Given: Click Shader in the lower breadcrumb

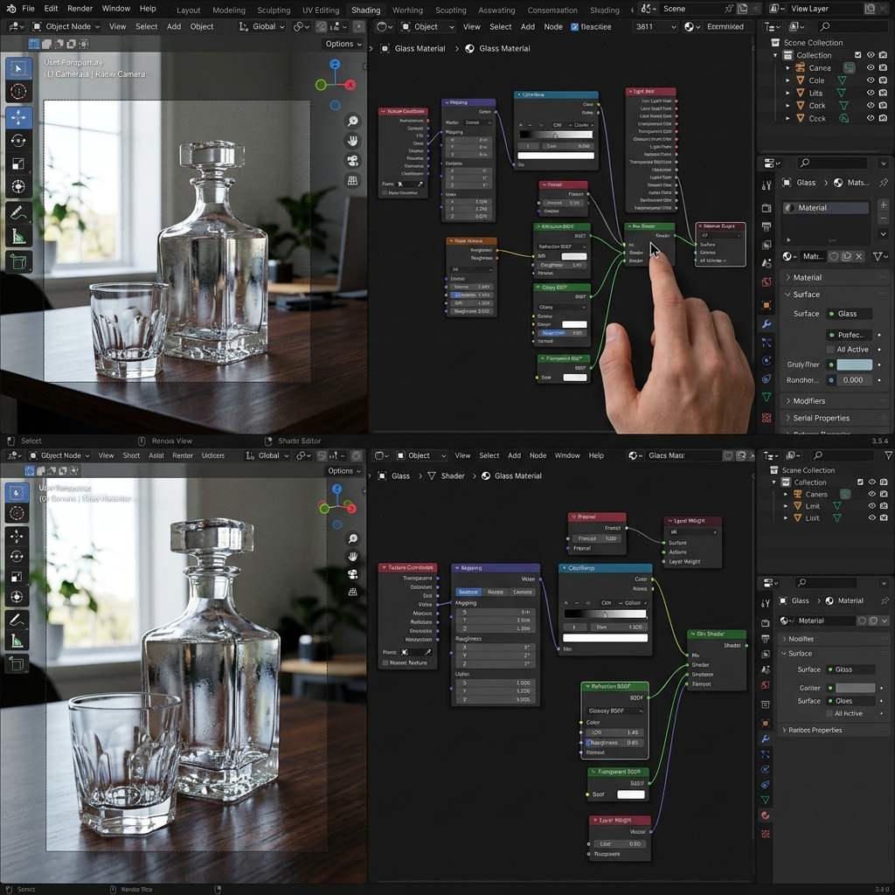Looking at the screenshot, I should click(x=453, y=476).
